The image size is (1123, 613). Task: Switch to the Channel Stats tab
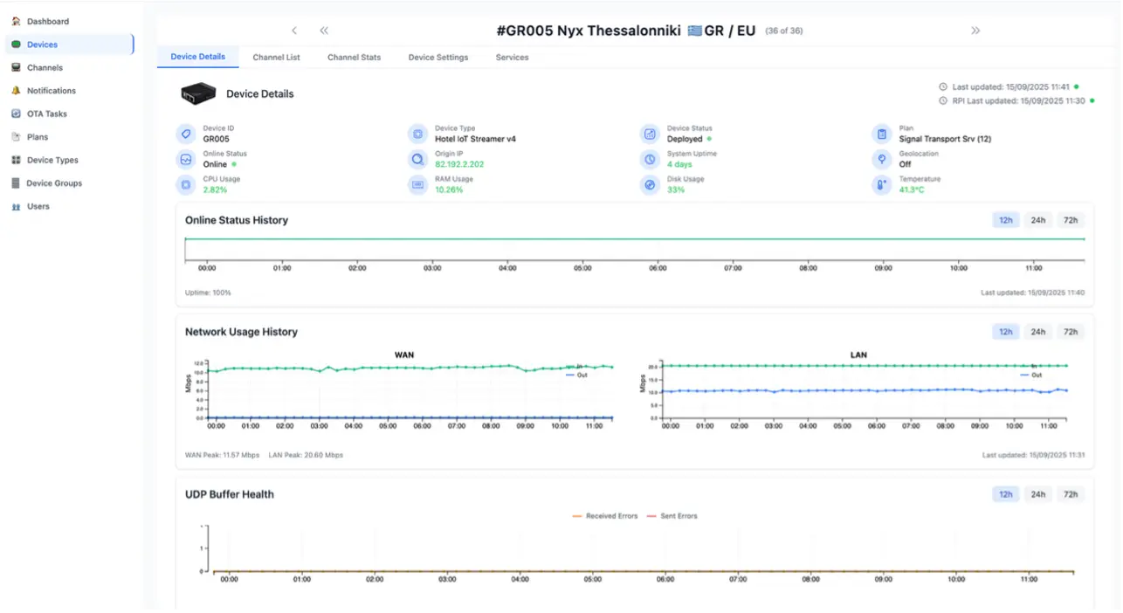tap(354, 58)
